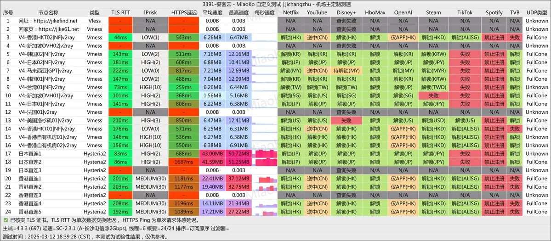Click the 最高速度 column header
This screenshot has height=241, width=551.
click(x=239, y=13)
